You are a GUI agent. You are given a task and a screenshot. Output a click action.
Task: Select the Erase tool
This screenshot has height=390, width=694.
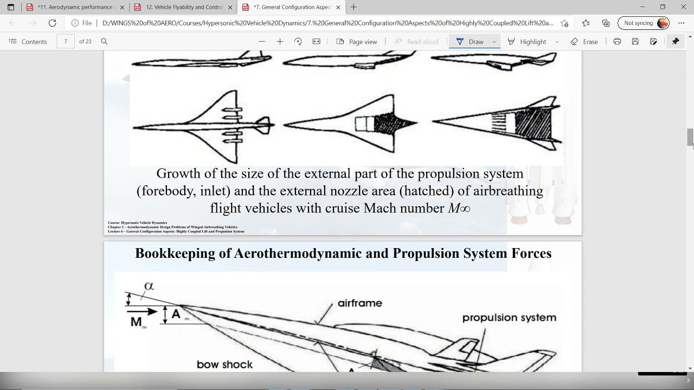pos(584,42)
